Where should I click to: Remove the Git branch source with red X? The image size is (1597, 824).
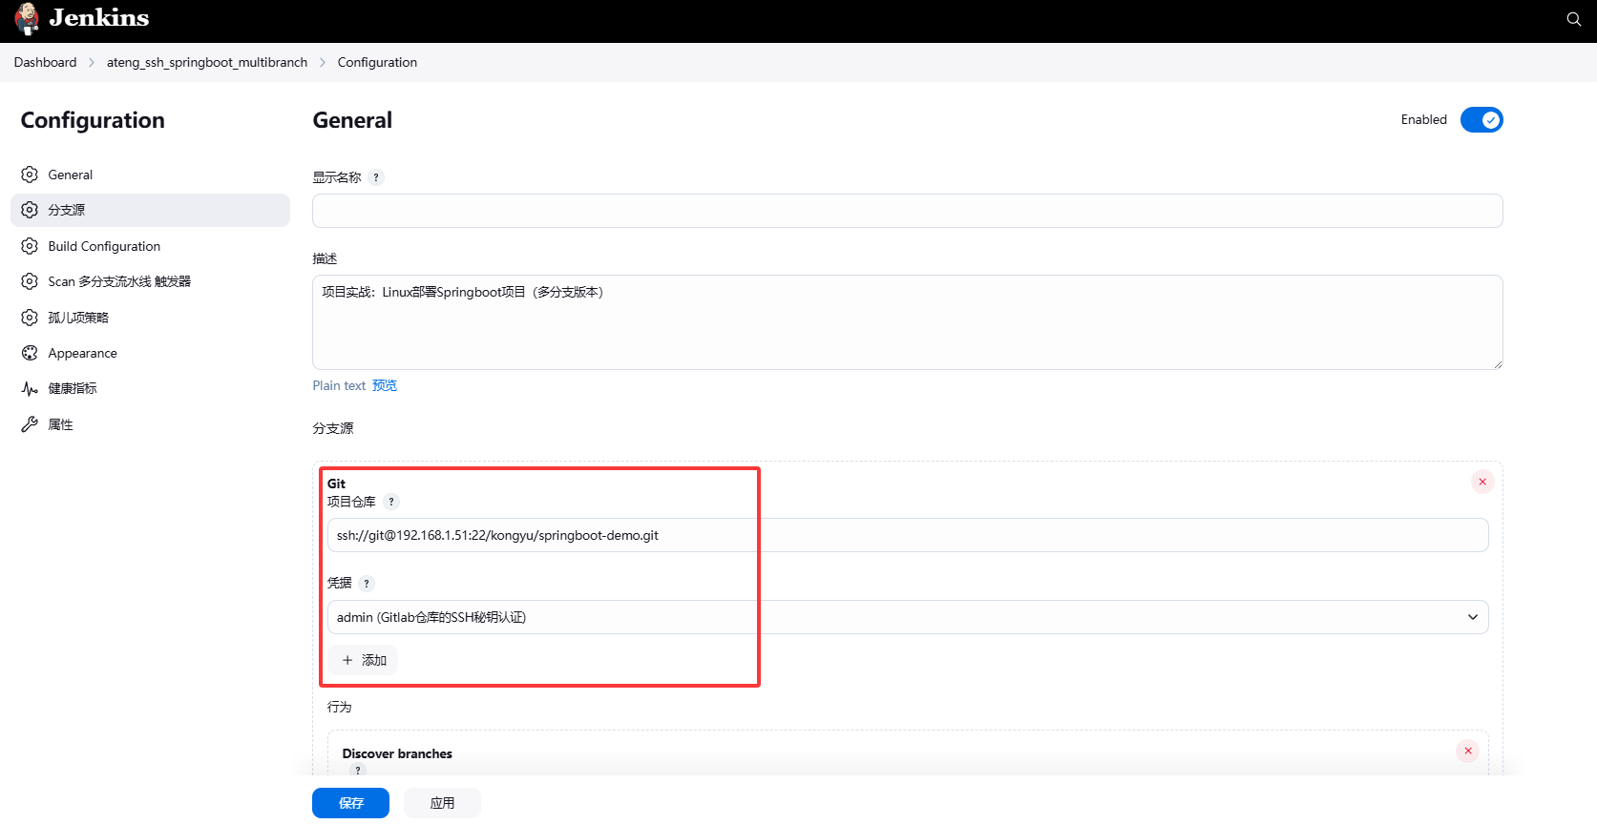[1481, 482]
